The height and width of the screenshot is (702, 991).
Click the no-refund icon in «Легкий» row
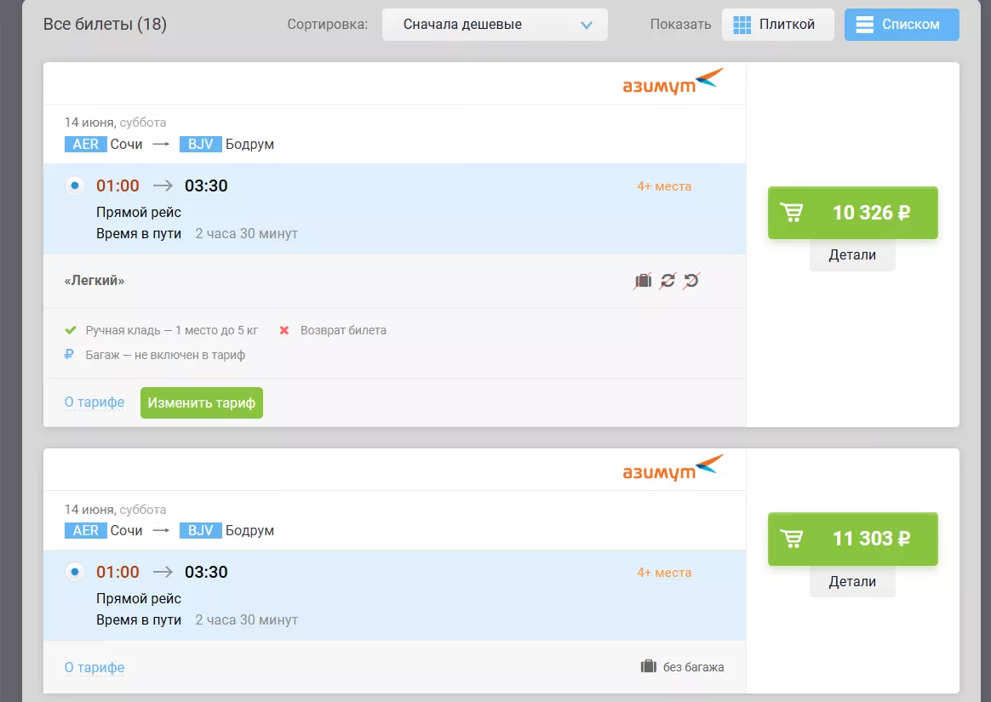point(691,281)
